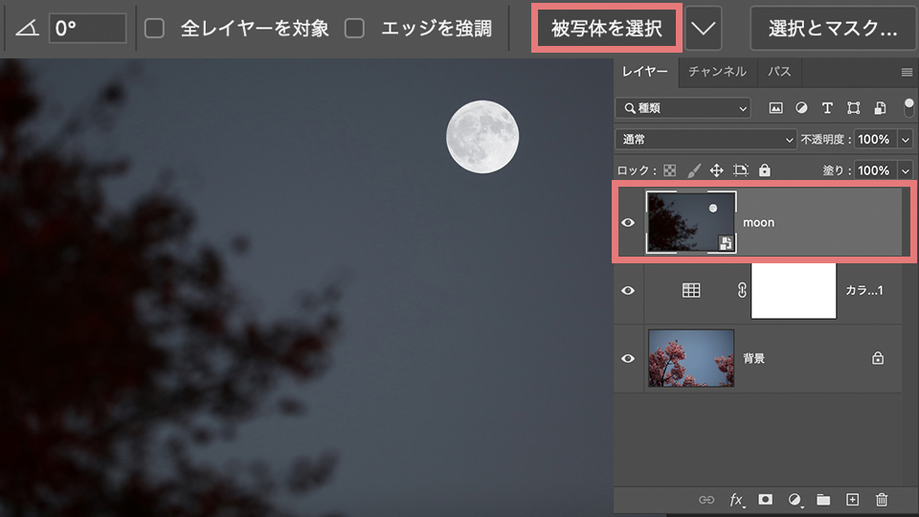This screenshot has height=517, width=919.
Task: Open the 通常 blend mode dropdown
Action: 706,140
